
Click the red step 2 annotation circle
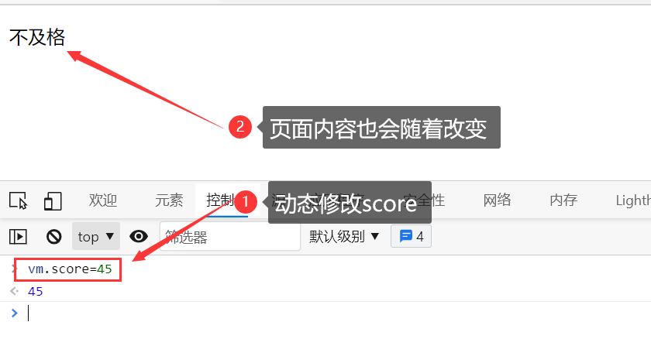pos(240,127)
